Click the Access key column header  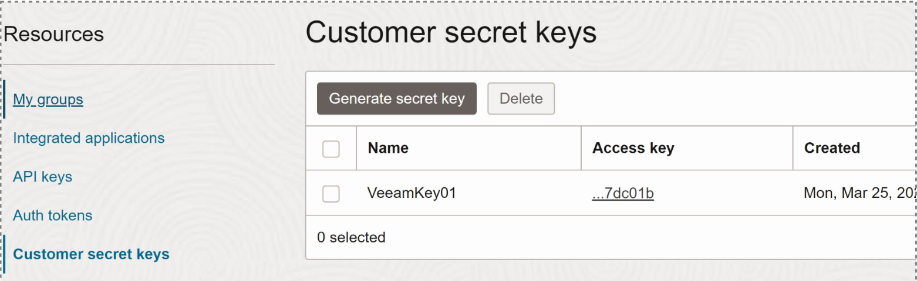click(x=633, y=148)
